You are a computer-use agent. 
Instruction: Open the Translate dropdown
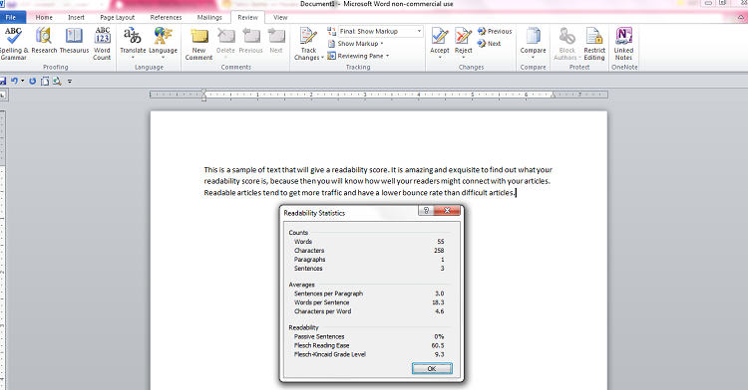point(133,44)
